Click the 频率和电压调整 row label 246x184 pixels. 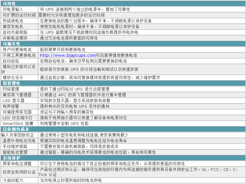17,164
